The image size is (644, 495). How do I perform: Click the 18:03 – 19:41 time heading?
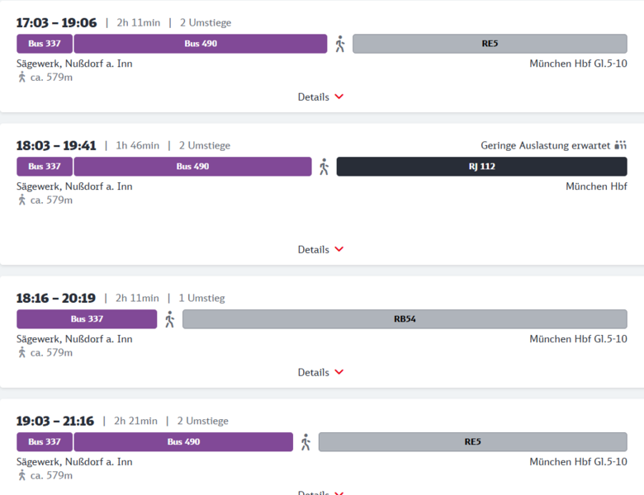pos(56,146)
